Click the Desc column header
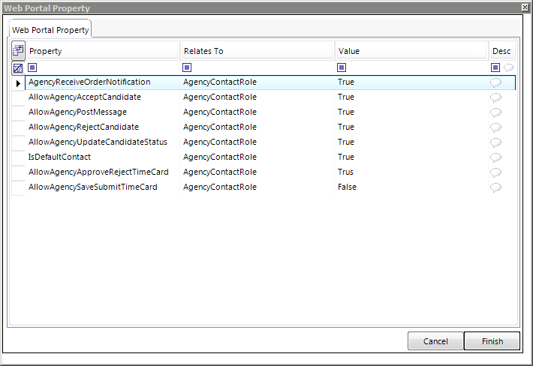 [501, 51]
